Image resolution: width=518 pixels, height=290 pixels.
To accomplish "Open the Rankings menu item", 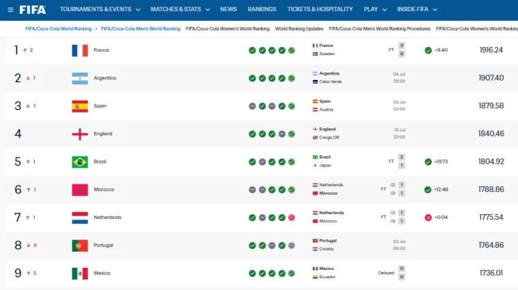I will [262, 9].
